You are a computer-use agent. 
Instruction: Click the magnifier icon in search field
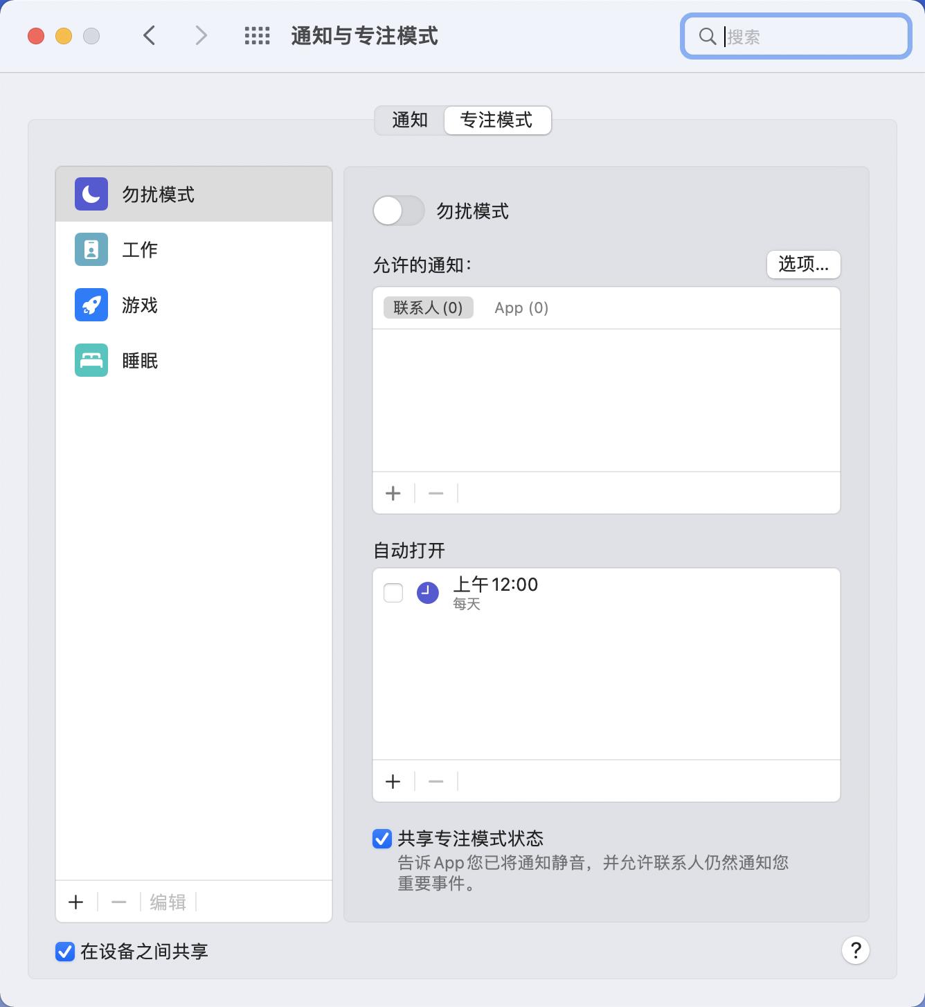point(706,37)
